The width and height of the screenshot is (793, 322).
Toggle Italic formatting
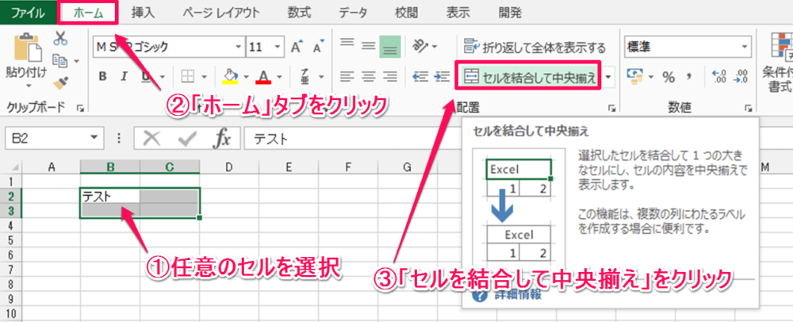coord(125,77)
